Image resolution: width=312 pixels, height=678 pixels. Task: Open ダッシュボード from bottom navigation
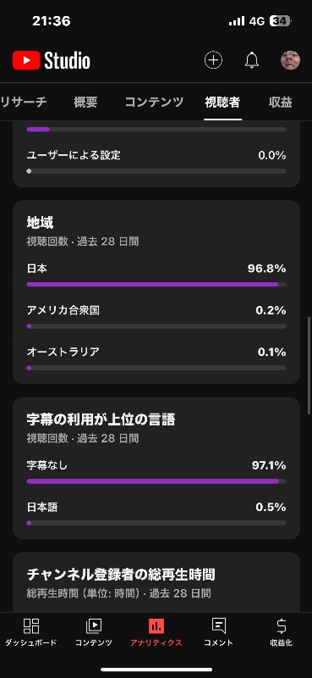(x=31, y=632)
